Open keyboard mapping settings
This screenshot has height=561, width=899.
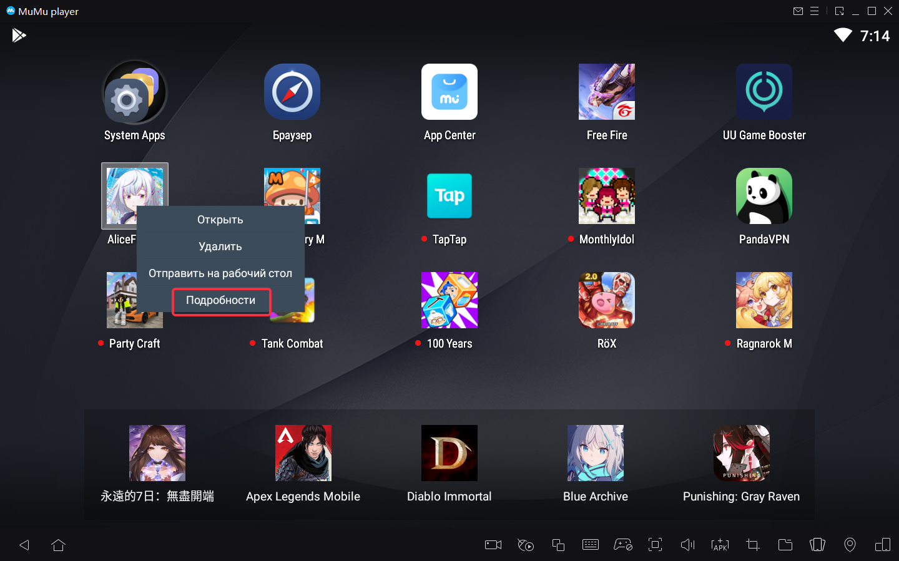click(591, 545)
